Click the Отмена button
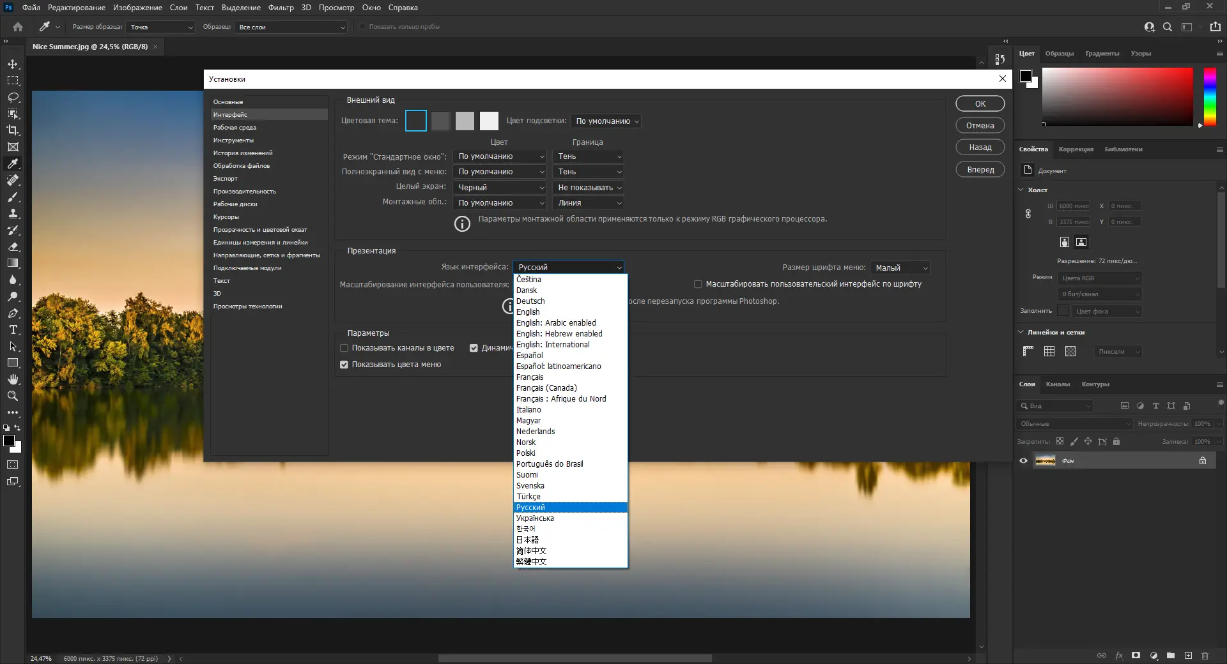Screen dimensions: 1227x664 980,126
